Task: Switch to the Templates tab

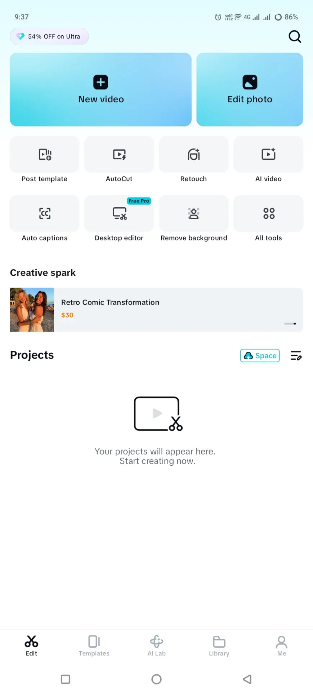Action: point(94,646)
